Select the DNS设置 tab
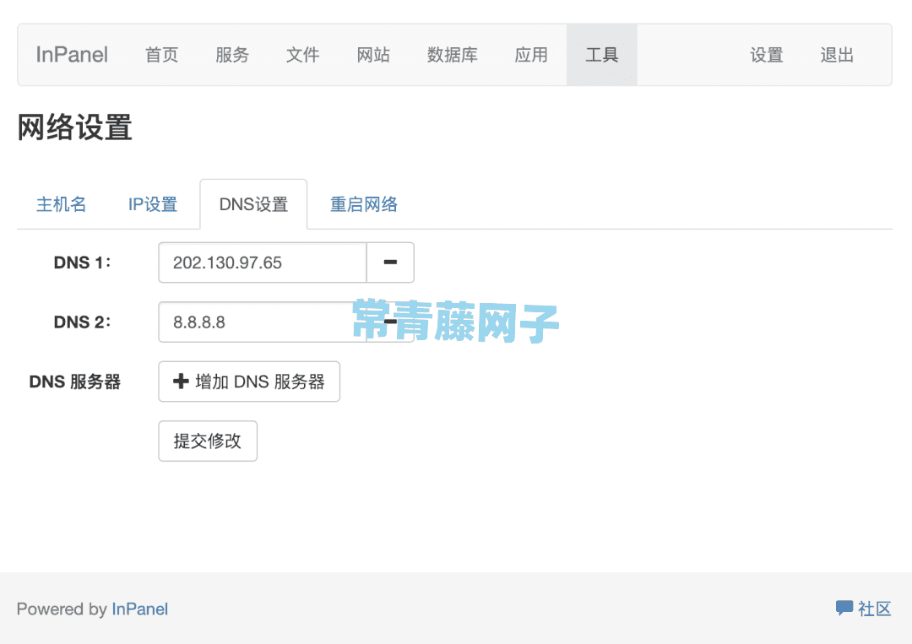This screenshot has width=912, height=644. [x=252, y=204]
